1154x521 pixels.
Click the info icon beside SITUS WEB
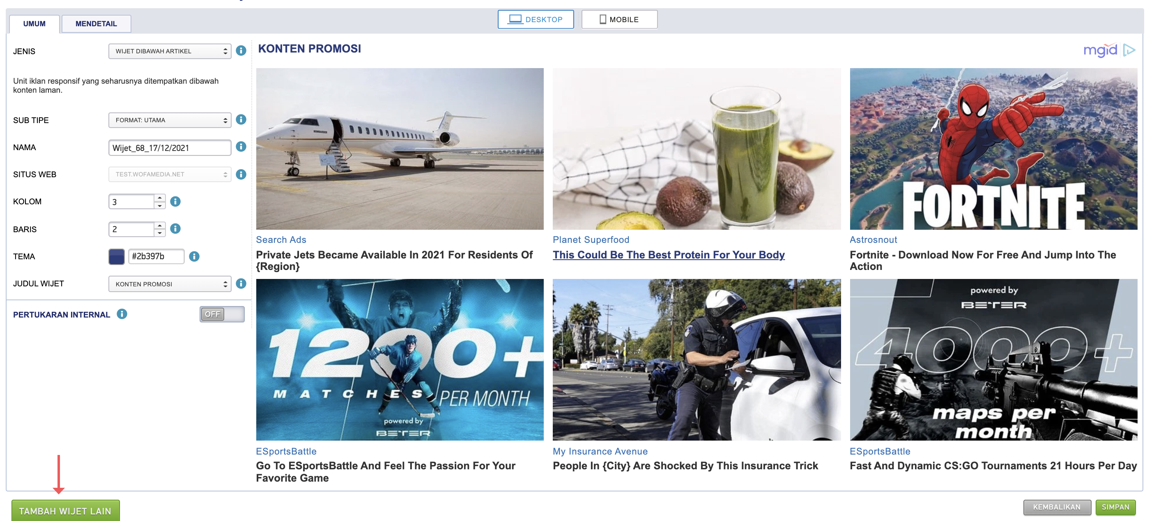(241, 174)
